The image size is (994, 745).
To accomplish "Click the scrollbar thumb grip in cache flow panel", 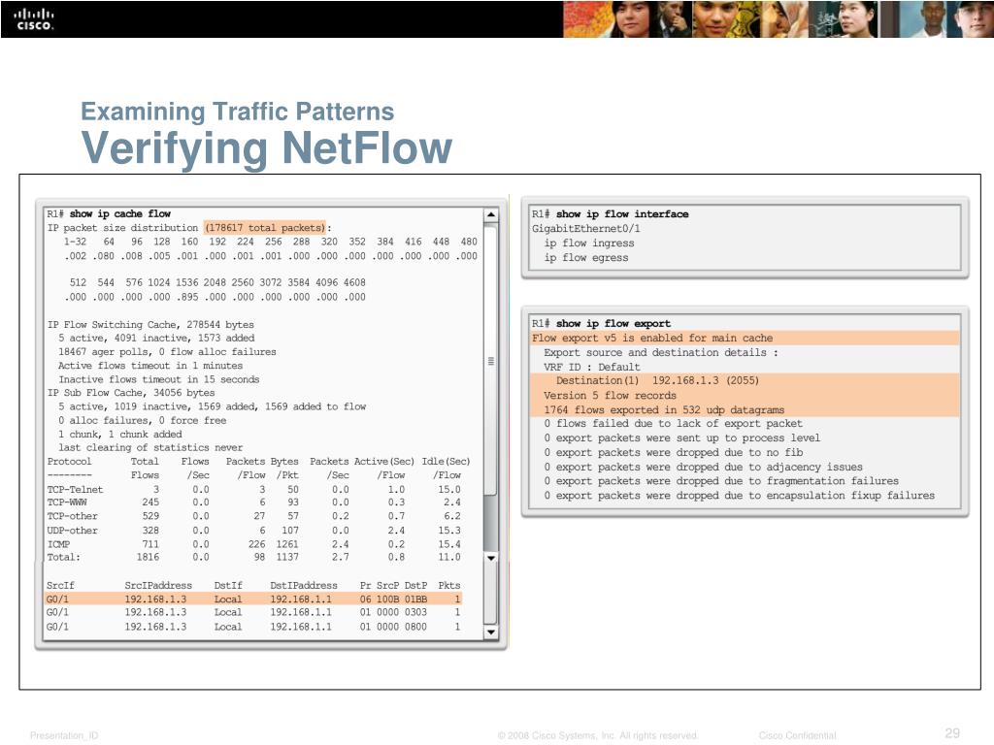I will [490, 361].
